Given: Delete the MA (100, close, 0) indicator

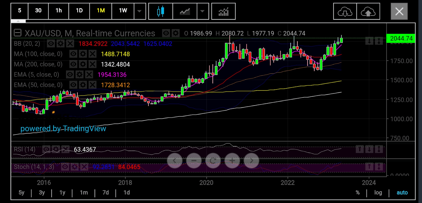Looking at the screenshot, I should (x=92, y=54).
